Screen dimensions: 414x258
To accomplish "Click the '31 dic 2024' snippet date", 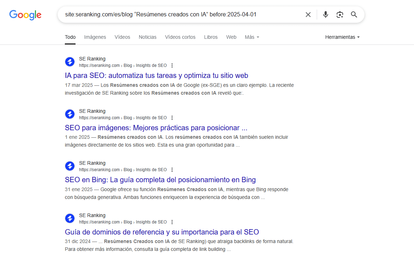I will coord(78,241).
